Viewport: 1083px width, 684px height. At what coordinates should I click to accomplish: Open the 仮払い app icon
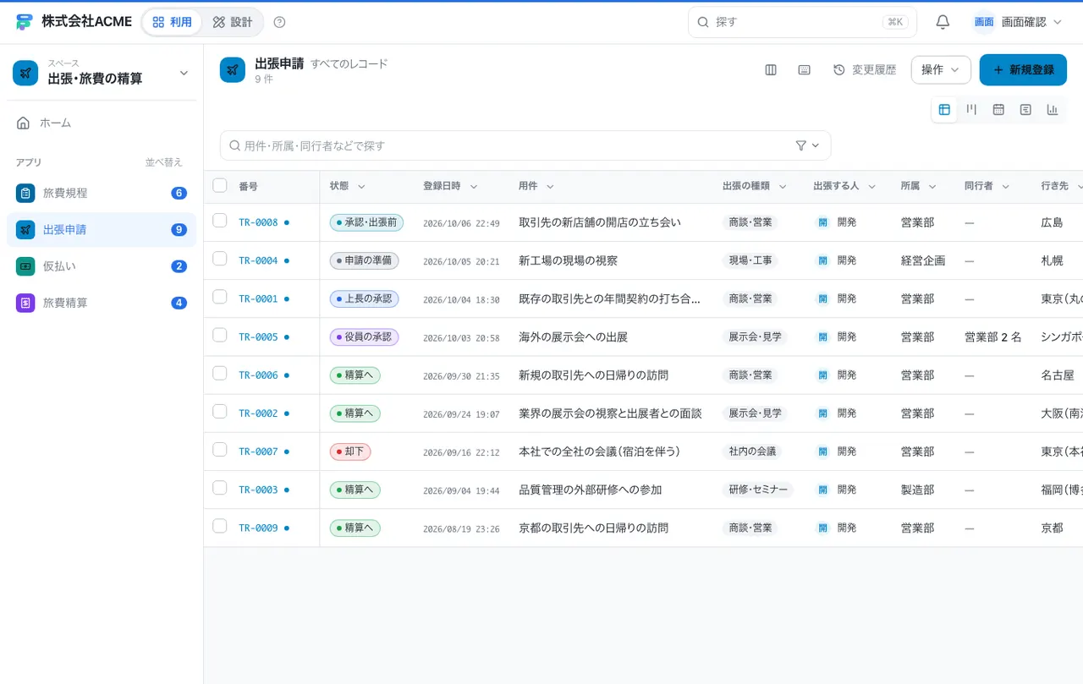coord(25,265)
